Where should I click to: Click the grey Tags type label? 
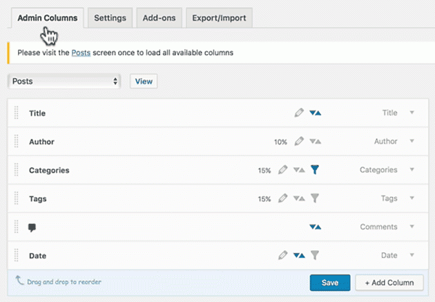389,198
